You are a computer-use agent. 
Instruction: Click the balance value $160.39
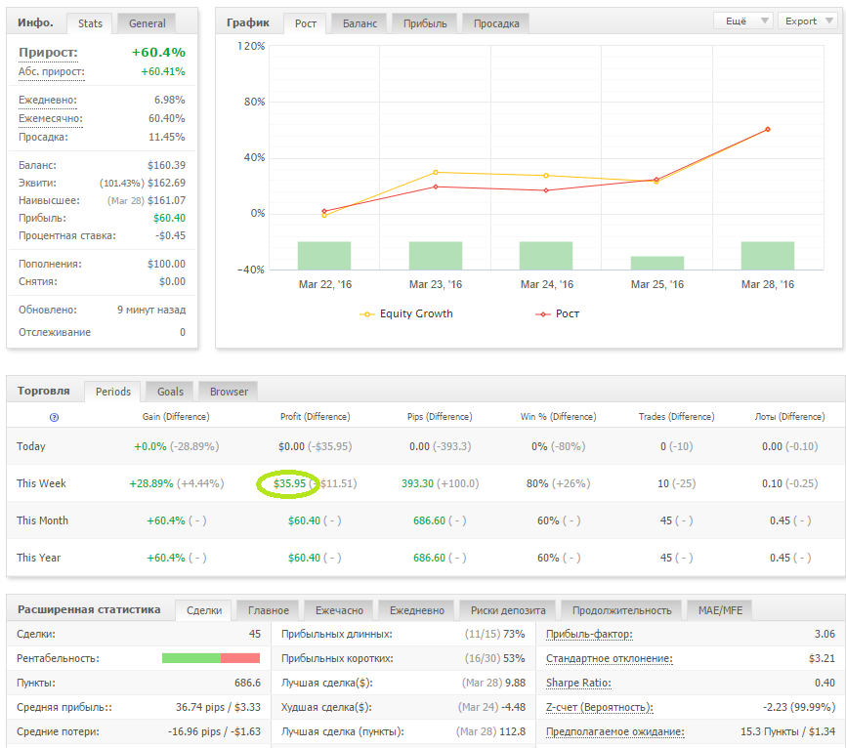click(166, 165)
